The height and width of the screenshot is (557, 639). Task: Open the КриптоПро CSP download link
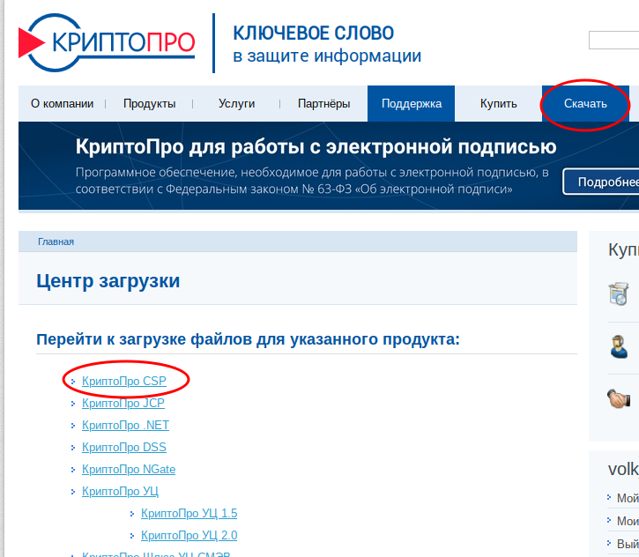click(124, 381)
